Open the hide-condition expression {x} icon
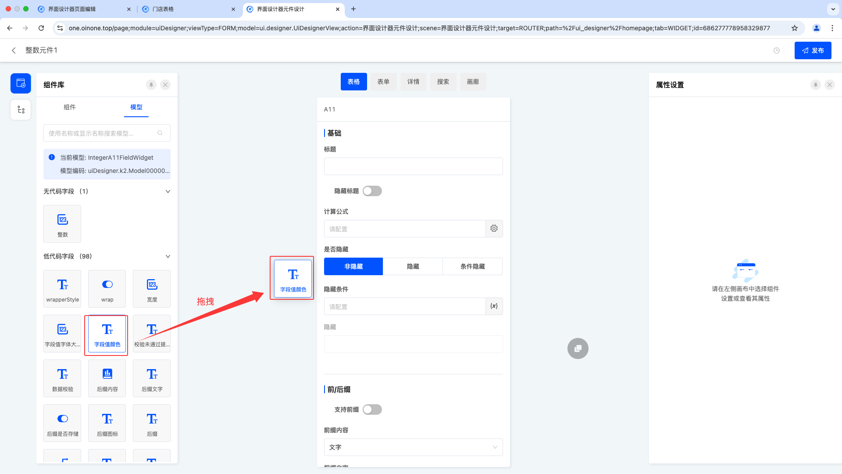 pos(494,306)
